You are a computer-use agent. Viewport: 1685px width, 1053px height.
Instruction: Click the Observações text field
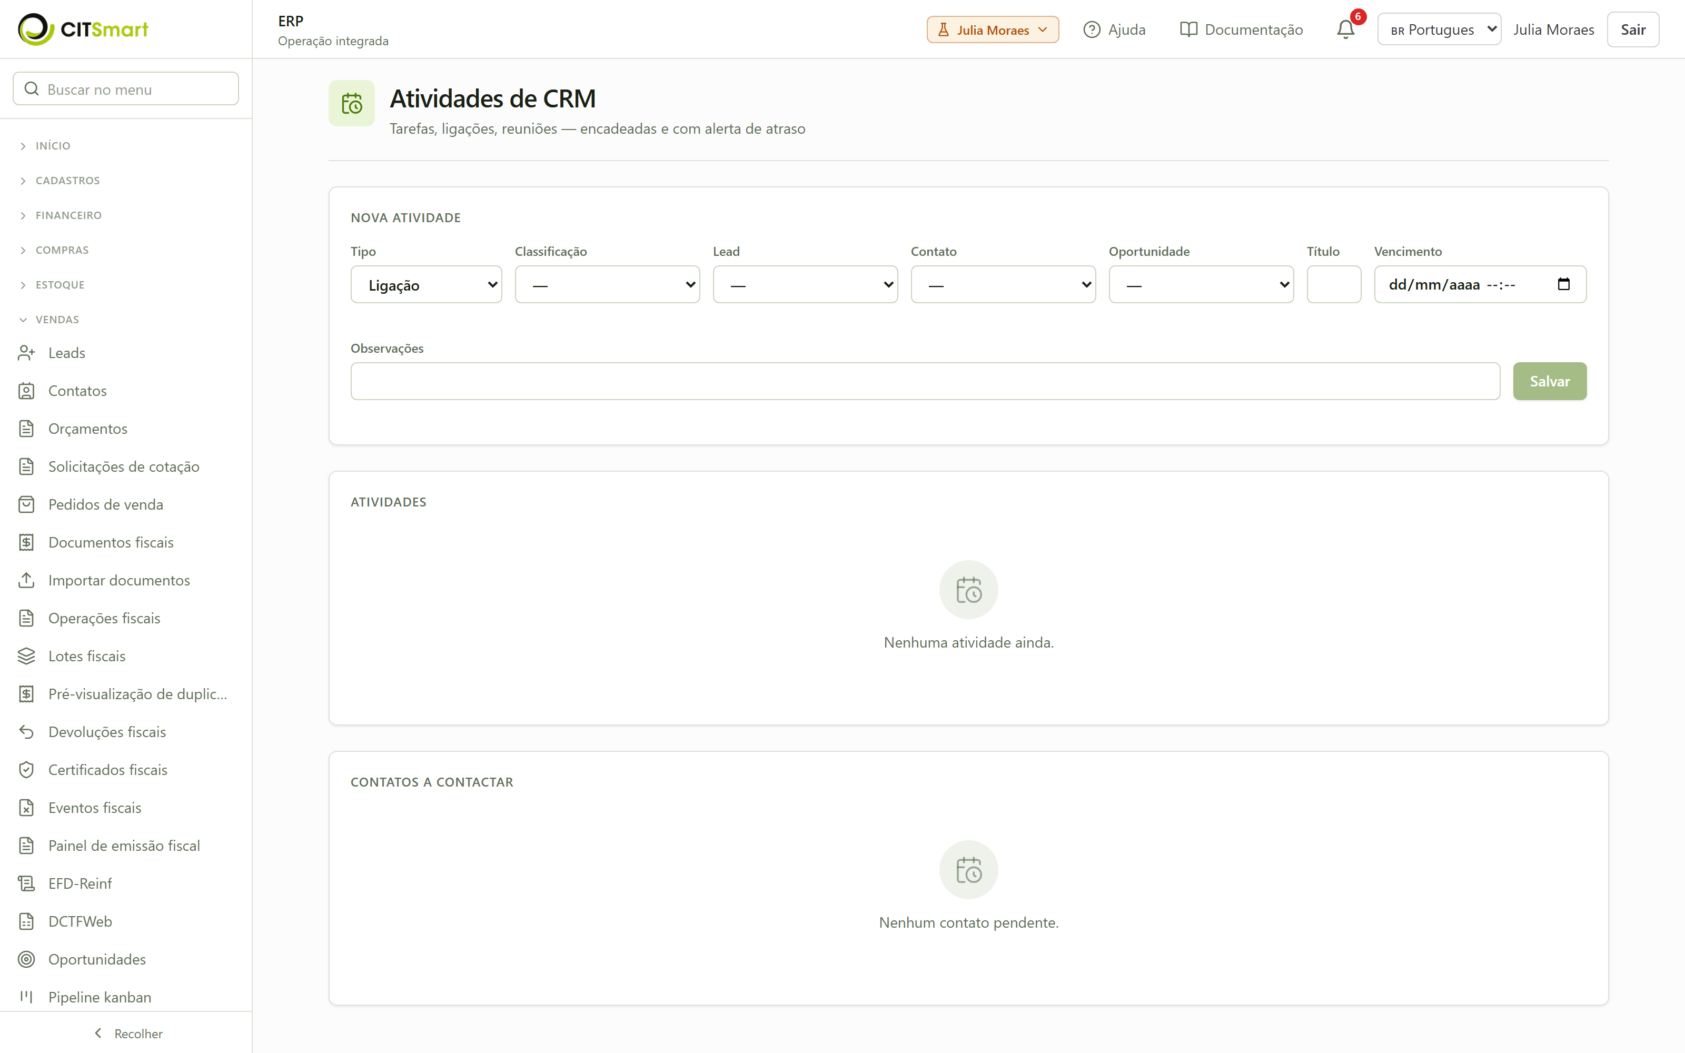pos(925,381)
